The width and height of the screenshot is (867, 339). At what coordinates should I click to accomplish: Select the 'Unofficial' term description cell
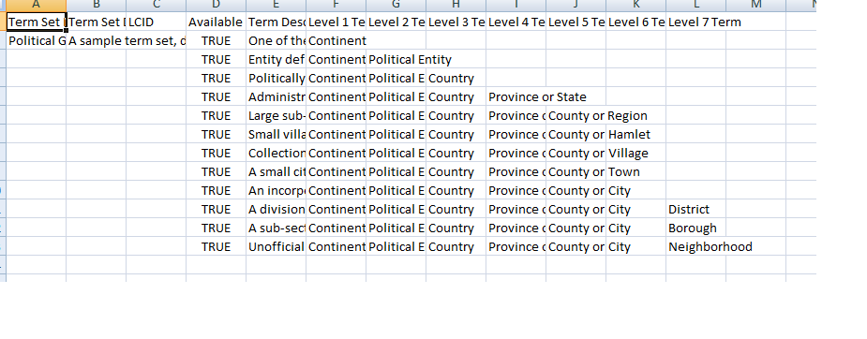click(x=276, y=247)
